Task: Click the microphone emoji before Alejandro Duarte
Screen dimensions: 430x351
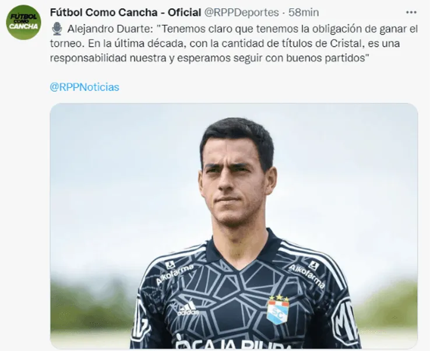Action: click(57, 29)
